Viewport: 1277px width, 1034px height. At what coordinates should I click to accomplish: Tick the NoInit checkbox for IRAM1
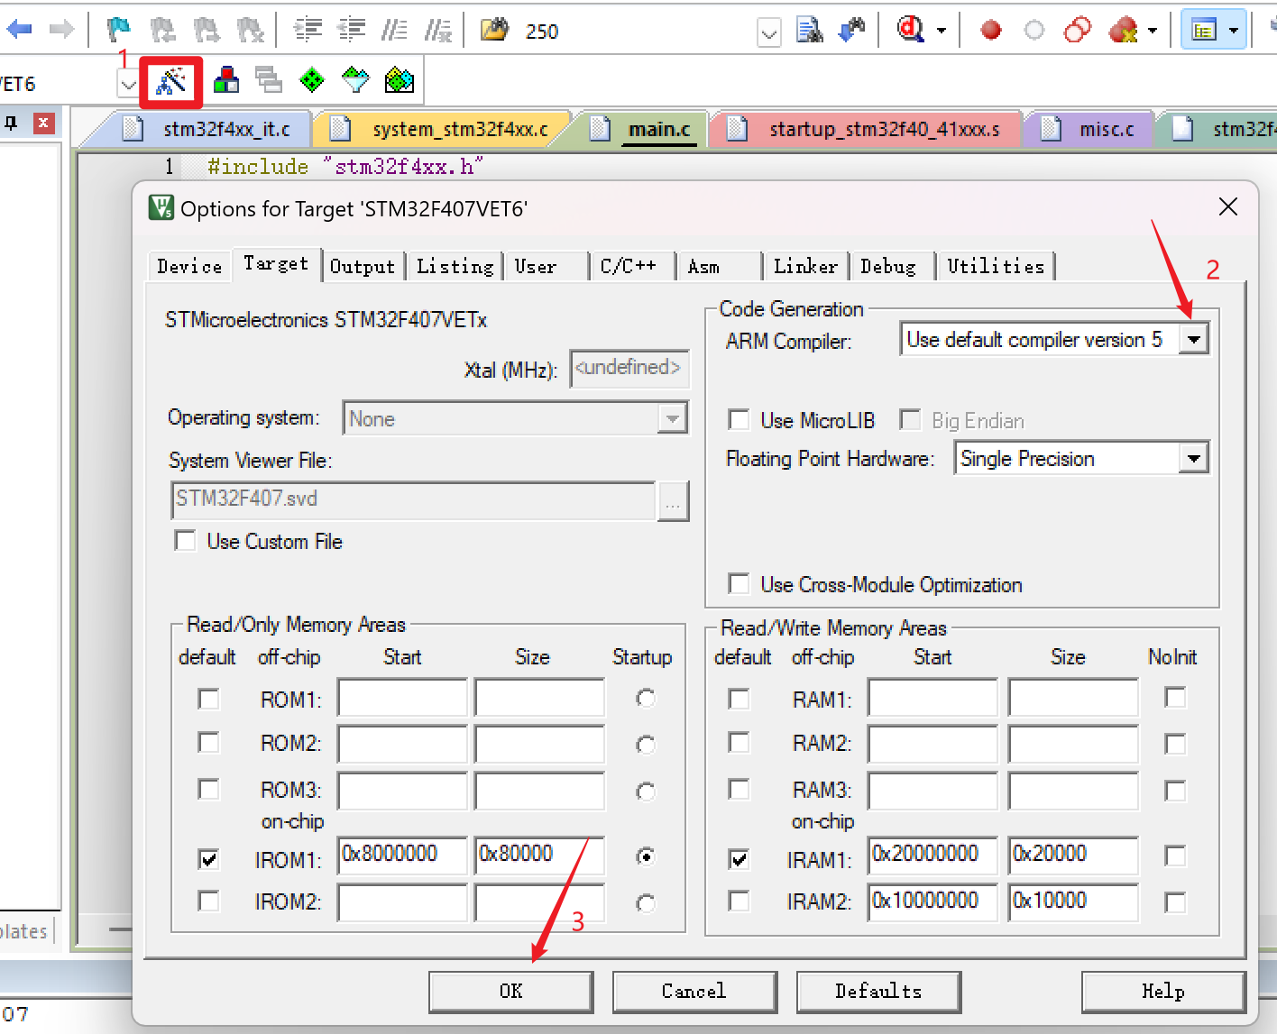point(1175,856)
